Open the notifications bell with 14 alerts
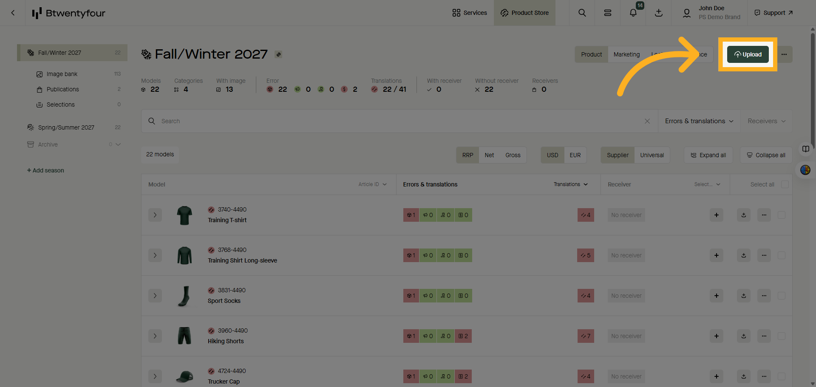 [633, 13]
